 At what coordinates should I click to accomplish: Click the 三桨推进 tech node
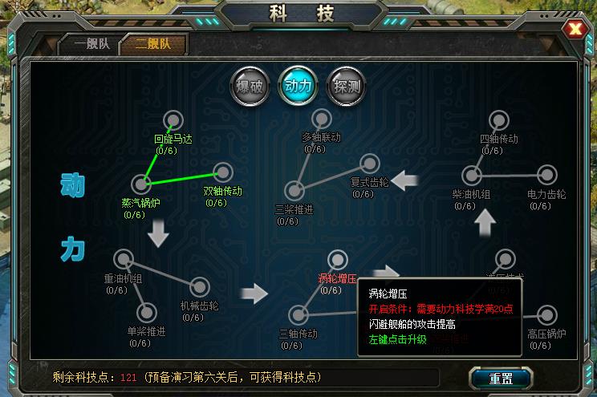(294, 190)
